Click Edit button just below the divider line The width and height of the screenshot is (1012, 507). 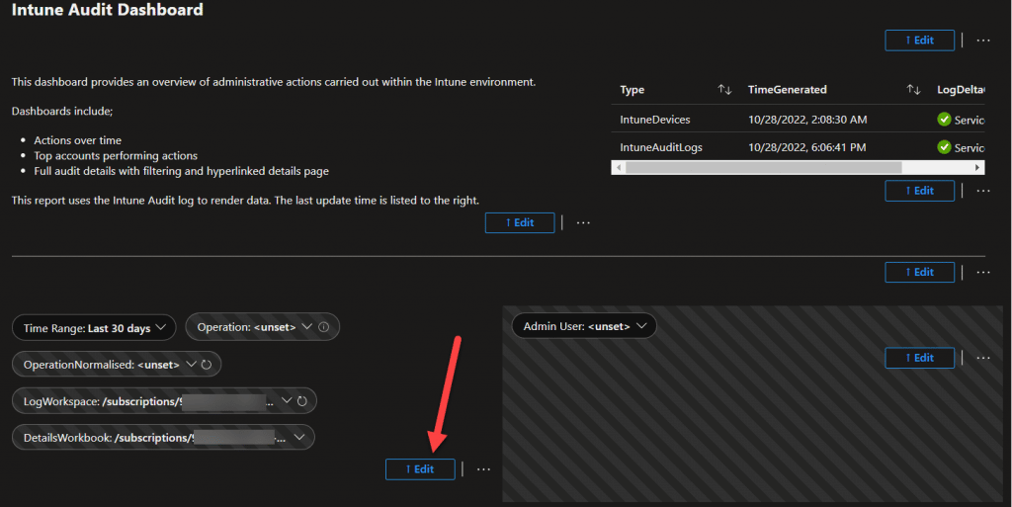[920, 272]
